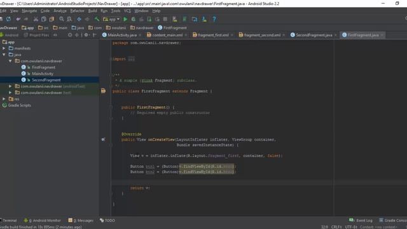The image size is (407, 229).
Task: Select Project Files view tab
Action: coord(36,35)
